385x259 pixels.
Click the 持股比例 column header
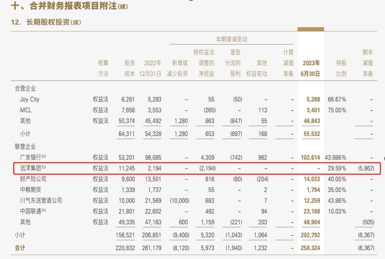point(342,68)
